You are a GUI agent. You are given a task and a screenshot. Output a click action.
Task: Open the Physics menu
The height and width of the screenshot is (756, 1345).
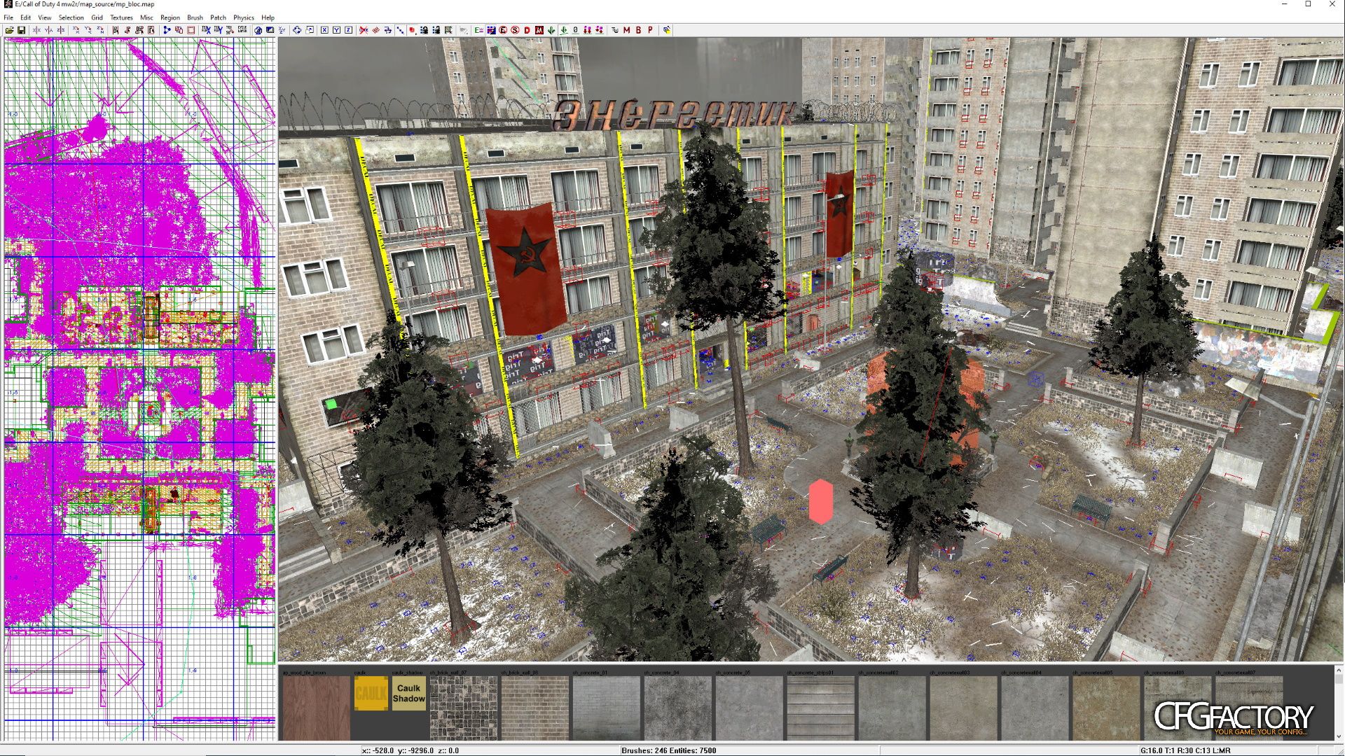coord(244,17)
